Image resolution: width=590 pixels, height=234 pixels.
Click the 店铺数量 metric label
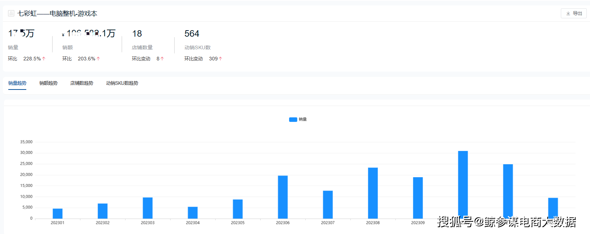142,47
